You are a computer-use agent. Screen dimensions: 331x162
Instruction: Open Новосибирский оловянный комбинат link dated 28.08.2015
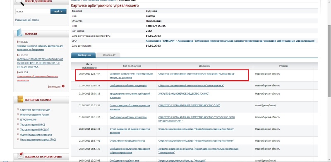coord(196,129)
